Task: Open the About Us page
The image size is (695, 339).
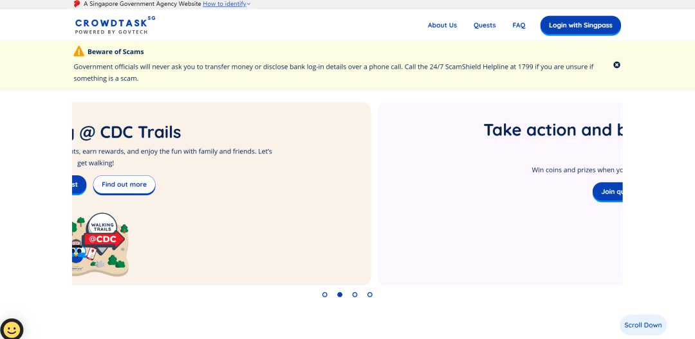Action: pyautogui.click(x=442, y=26)
